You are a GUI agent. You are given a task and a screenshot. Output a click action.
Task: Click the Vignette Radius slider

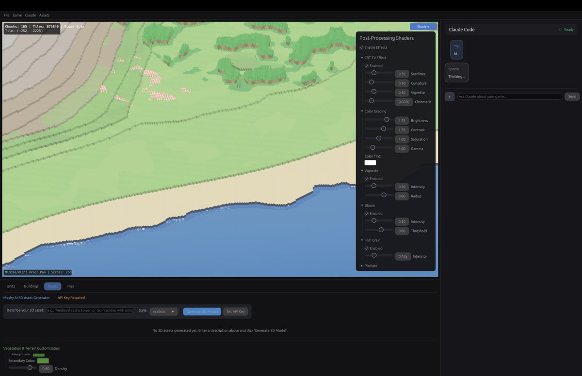click(379, 195)
